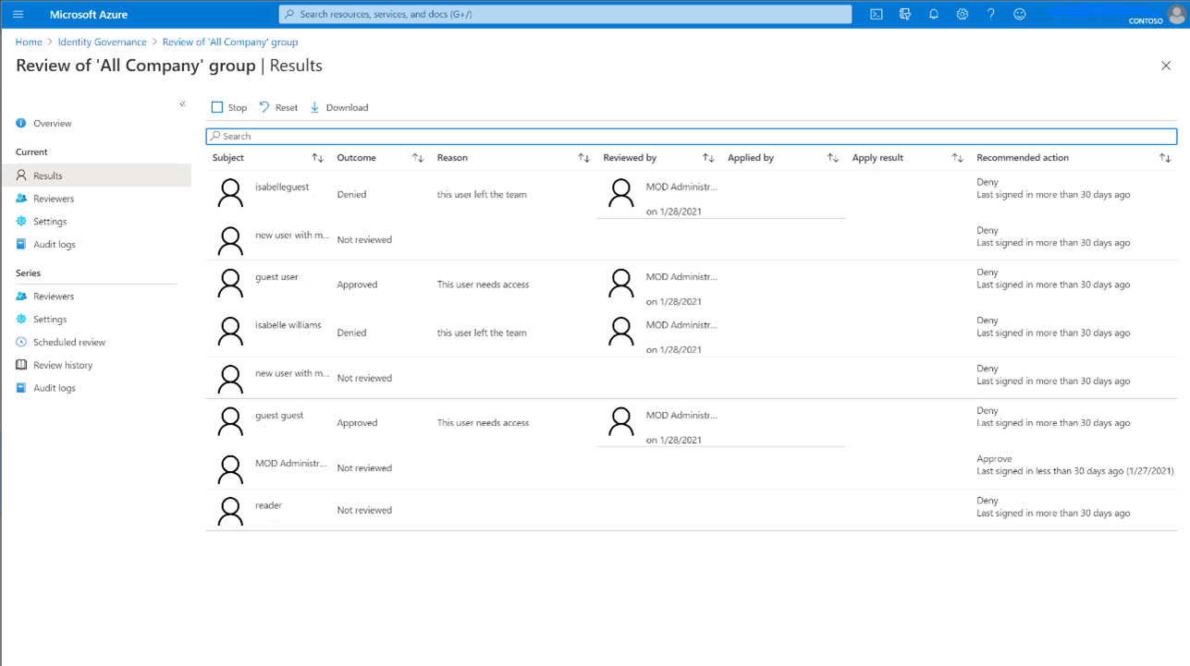Open the Scheduled review section
Viewport: 1190px width, 666px height.
click(x=69, y=342)
